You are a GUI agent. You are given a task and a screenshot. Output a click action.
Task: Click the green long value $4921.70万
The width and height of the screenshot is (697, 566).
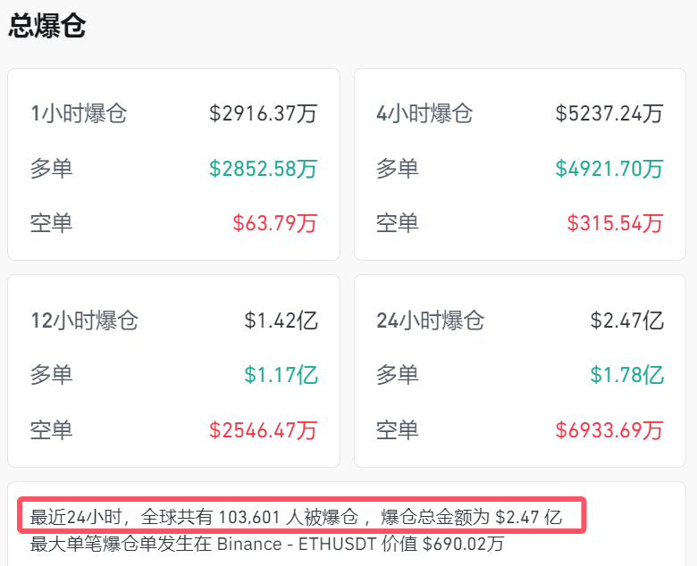click(609, 168)
